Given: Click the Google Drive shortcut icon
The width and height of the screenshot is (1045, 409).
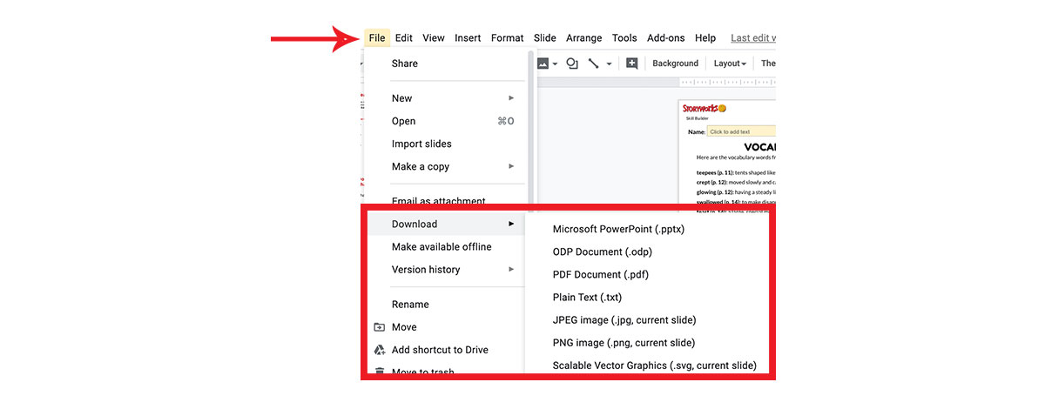Looking at the screenshot, I should pyautogui.click(x=380, y=350).
